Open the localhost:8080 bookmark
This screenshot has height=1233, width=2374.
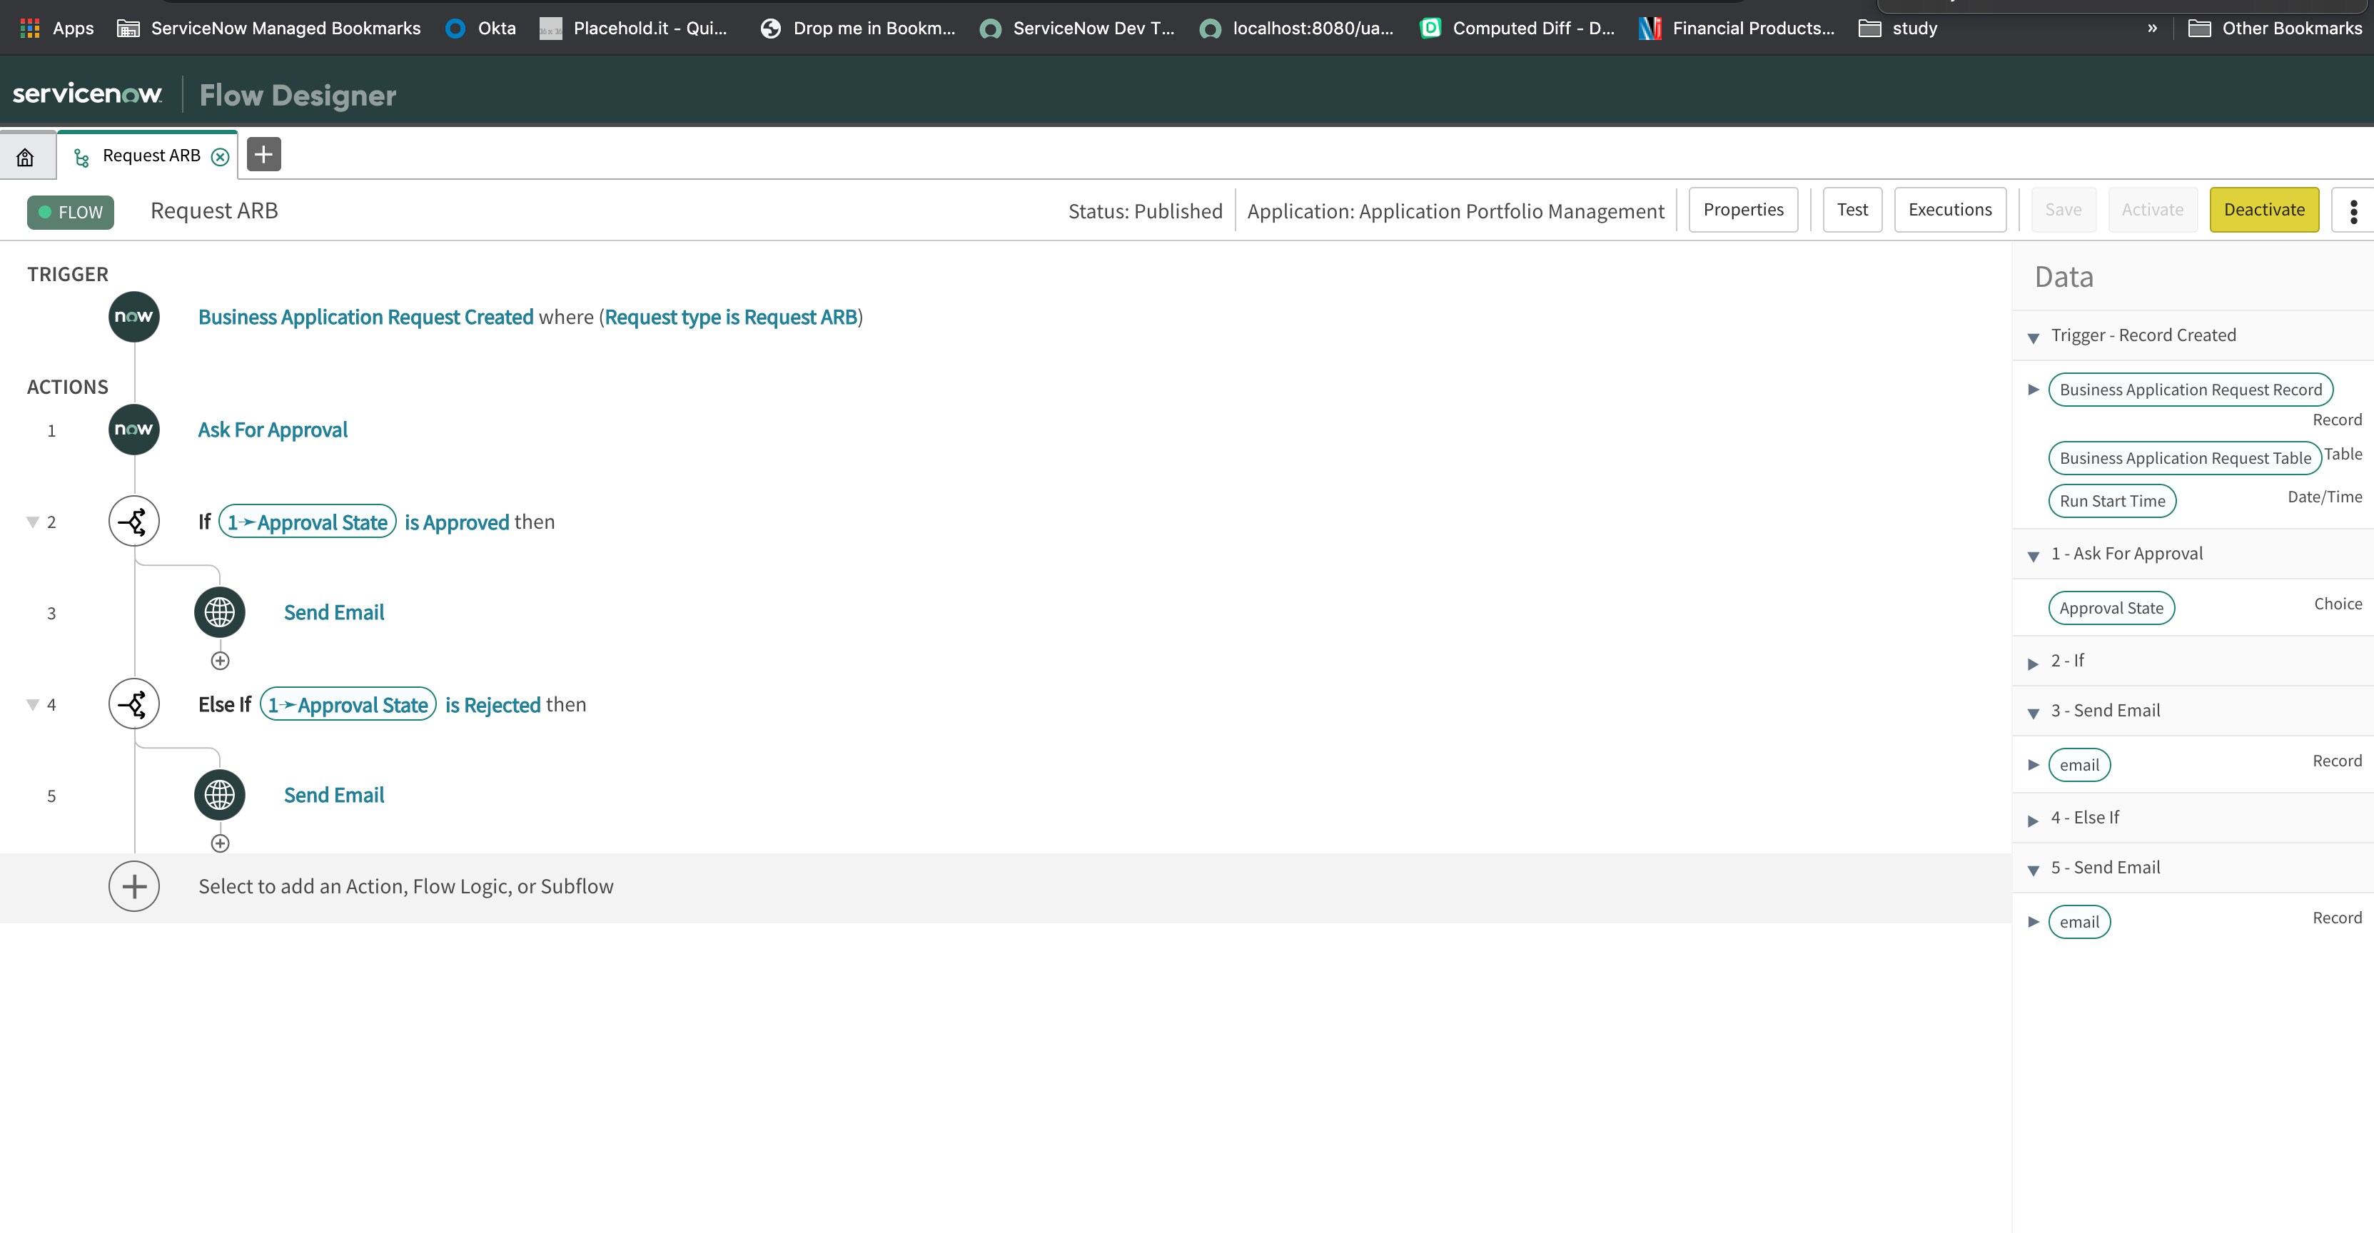pos(1297,29)
